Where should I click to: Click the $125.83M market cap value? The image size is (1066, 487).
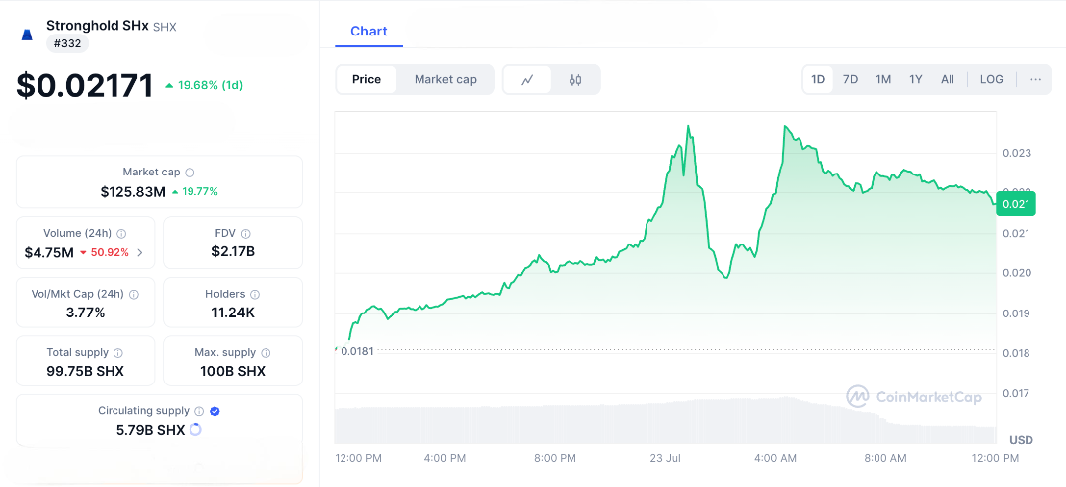point(132,192)
